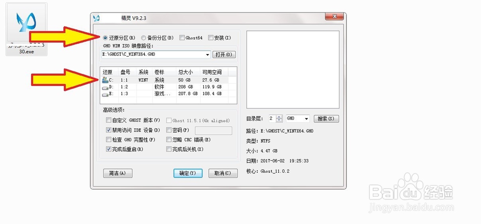Close the V9.2.3 dialog window
Image resolution: width=481 pixels, height=224 pixels.
(x=334, y=16)
